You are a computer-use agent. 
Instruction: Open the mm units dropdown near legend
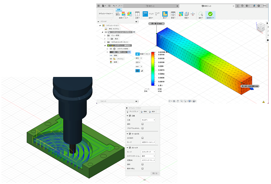pos(139,67)
